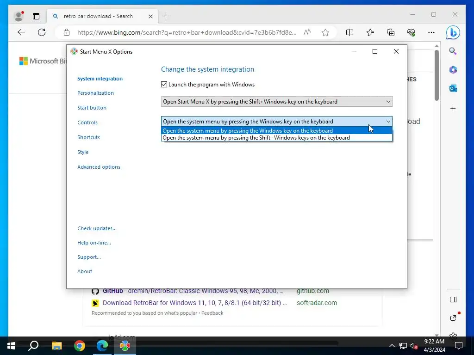
Task: Toggle Edge sidebar panel icon near bottom
Action: point(453,300)
